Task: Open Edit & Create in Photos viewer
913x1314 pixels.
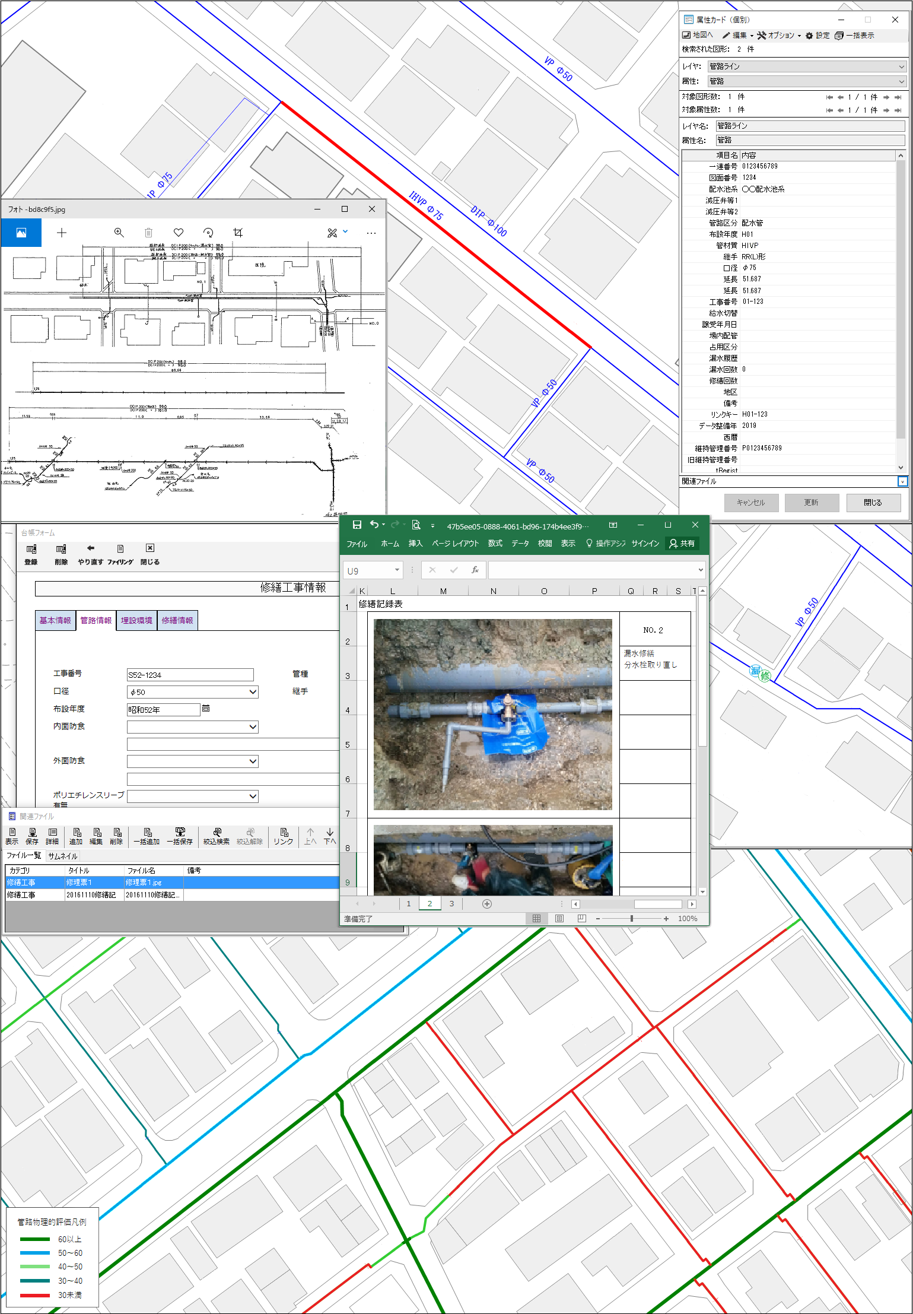Action: coord(337,233)
